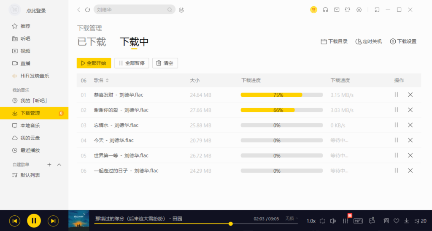Open the volume speaker icon

tap(333, 221)
